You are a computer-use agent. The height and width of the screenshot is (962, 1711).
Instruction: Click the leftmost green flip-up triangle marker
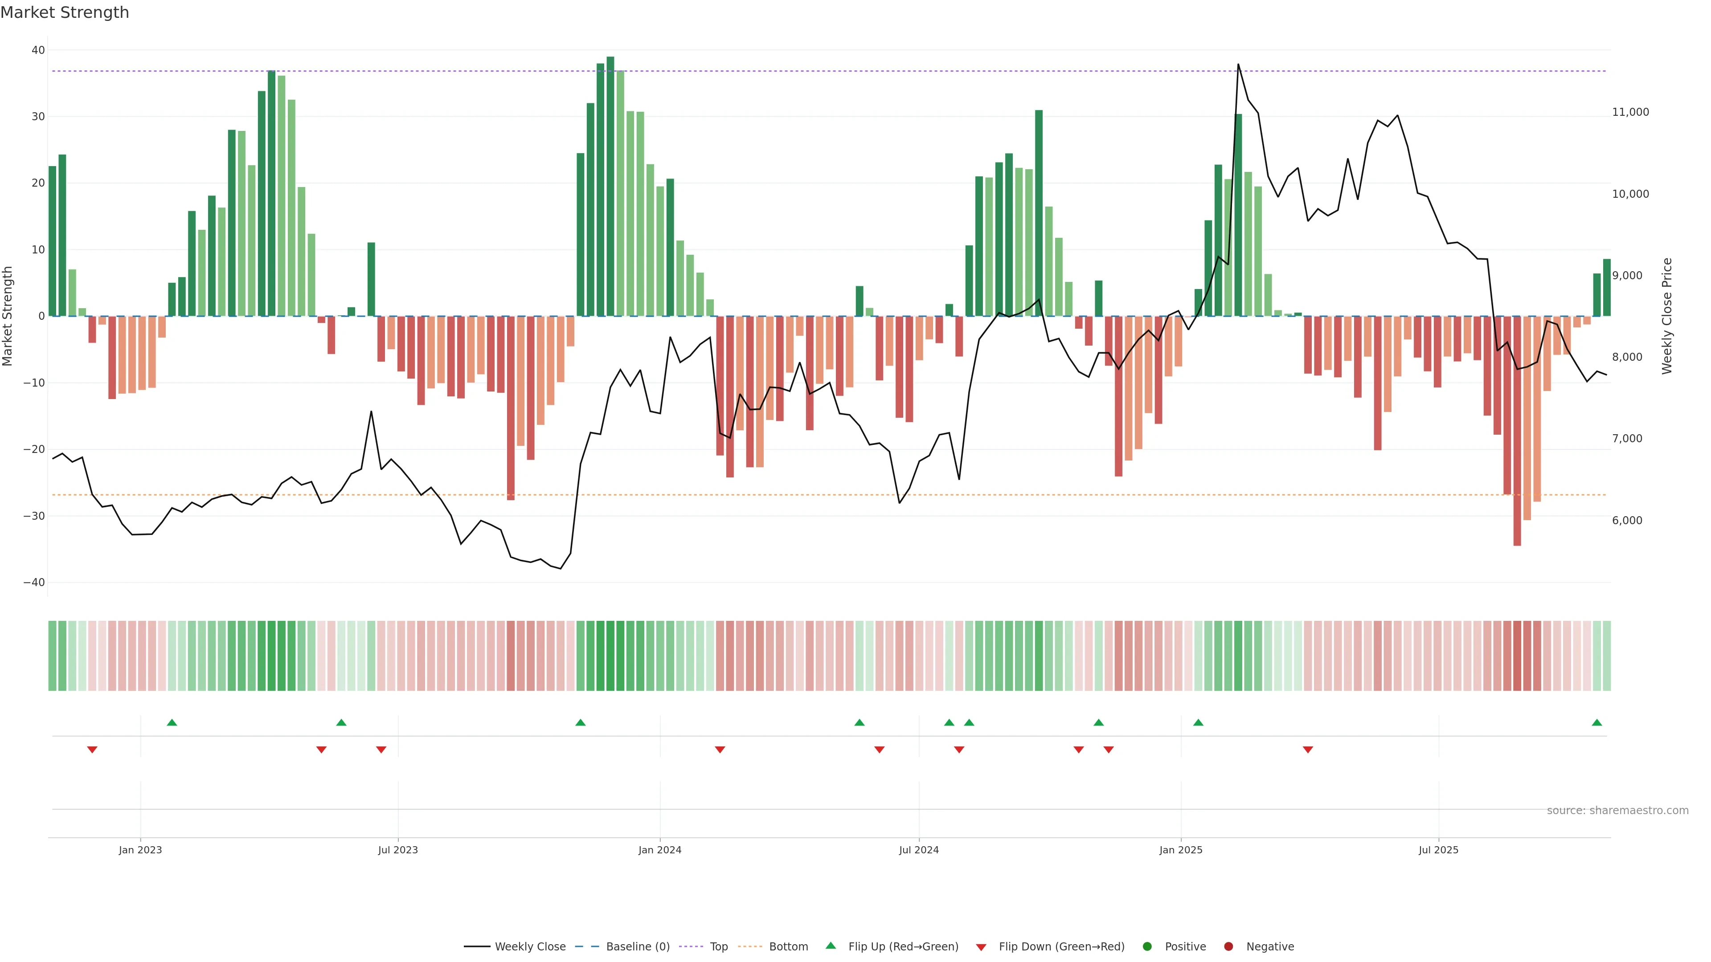(x=172, y=722)
